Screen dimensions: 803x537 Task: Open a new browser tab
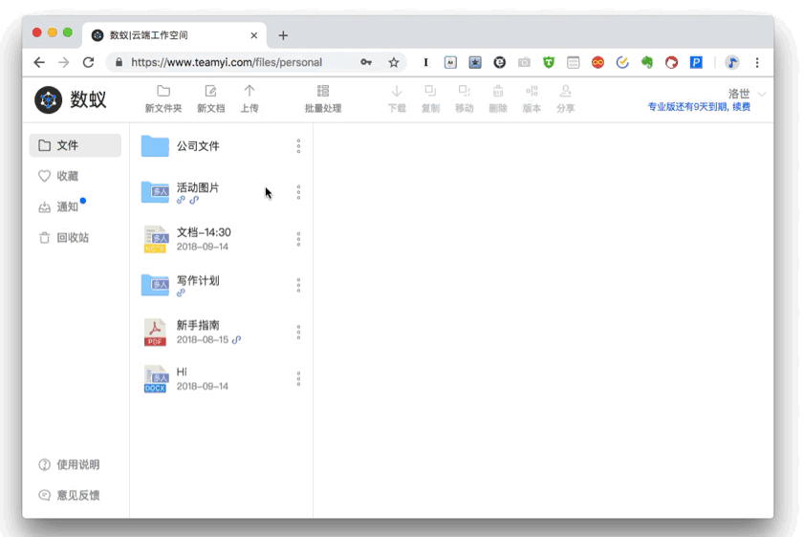point(283,35)
